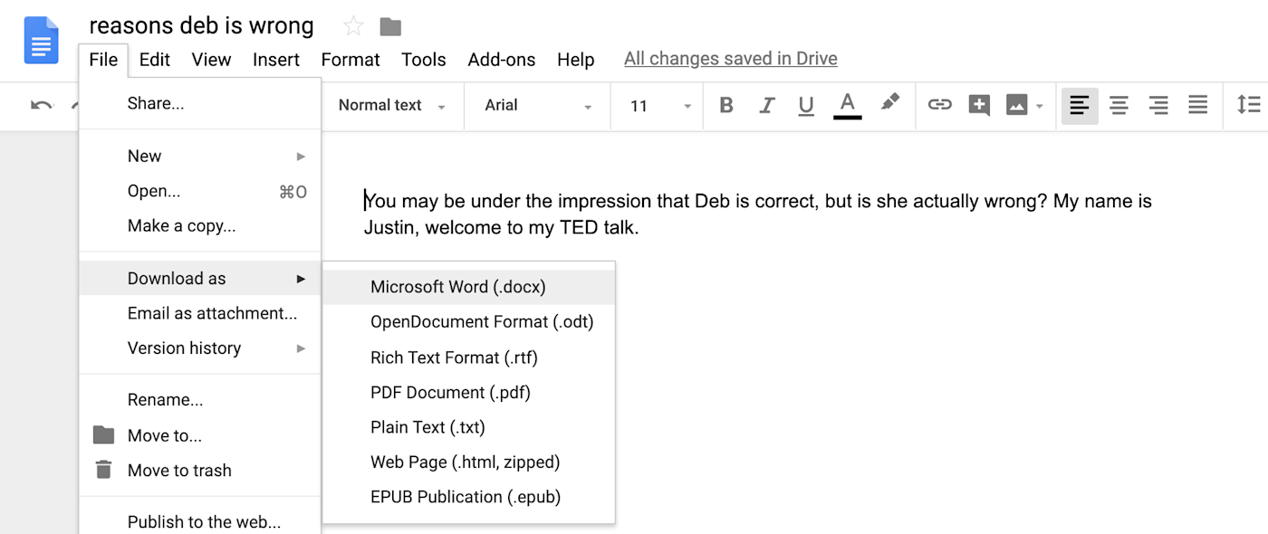This screenshot has height=534, width=1268.
Task: Download as OpenDocument Format (.odt)
Action: pos(469,322)
